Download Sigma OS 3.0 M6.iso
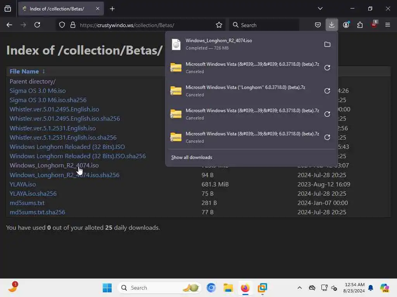 click(38, 90)
